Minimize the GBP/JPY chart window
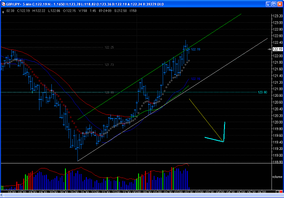 [x=269, y=4]
